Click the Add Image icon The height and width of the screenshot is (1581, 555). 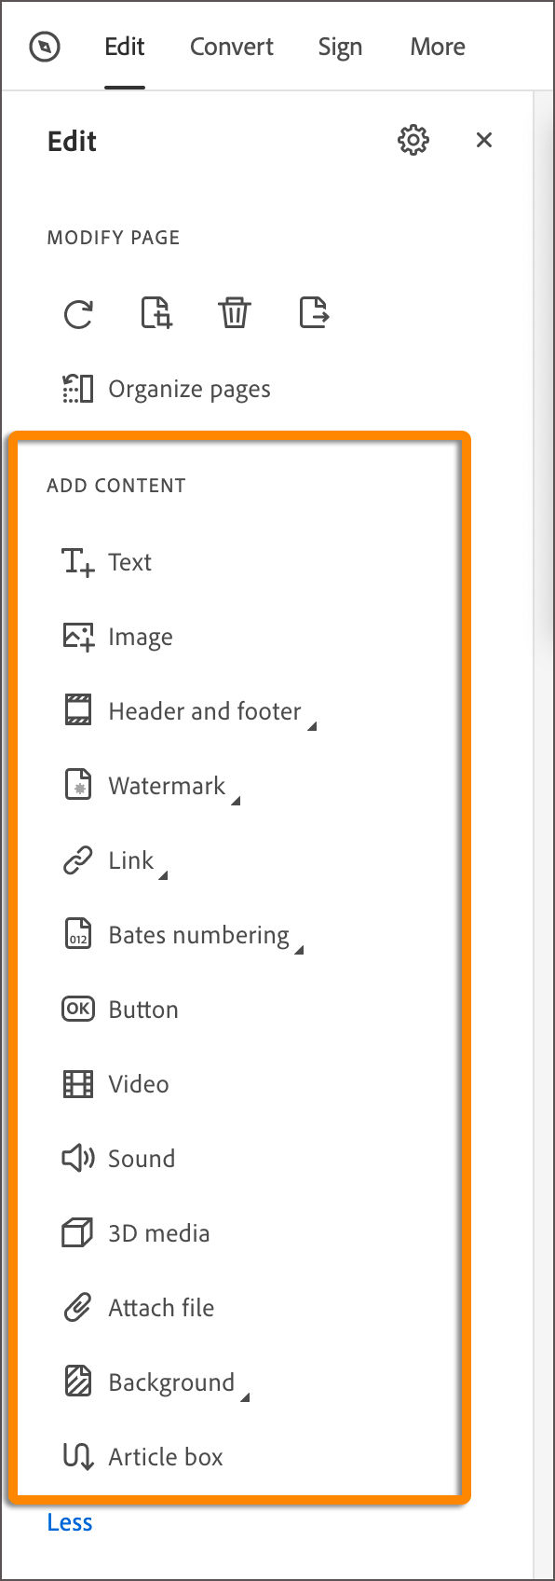116,636
